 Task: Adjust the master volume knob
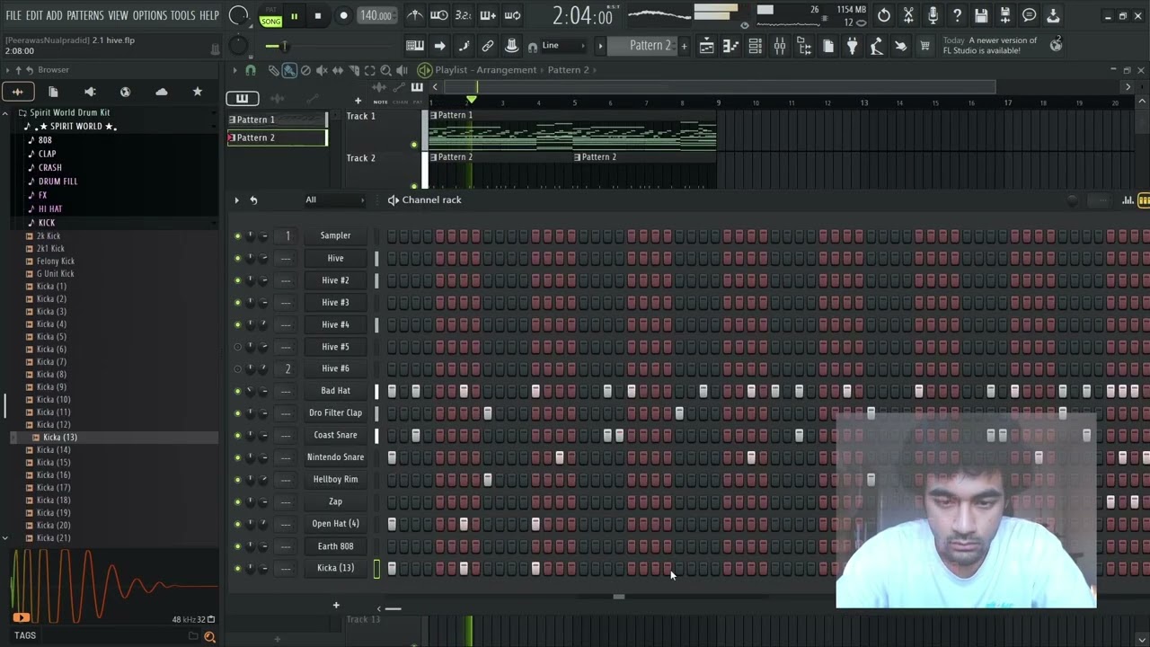click(x=238, y=15)
